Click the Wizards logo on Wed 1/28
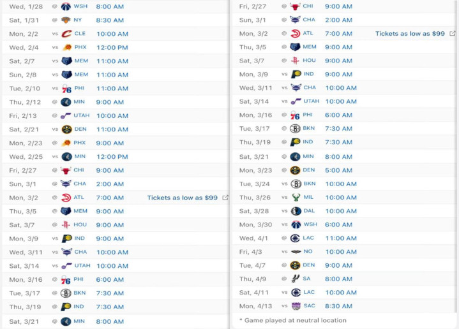The width and height of the screenshot is (459, 329). (66, 6)
